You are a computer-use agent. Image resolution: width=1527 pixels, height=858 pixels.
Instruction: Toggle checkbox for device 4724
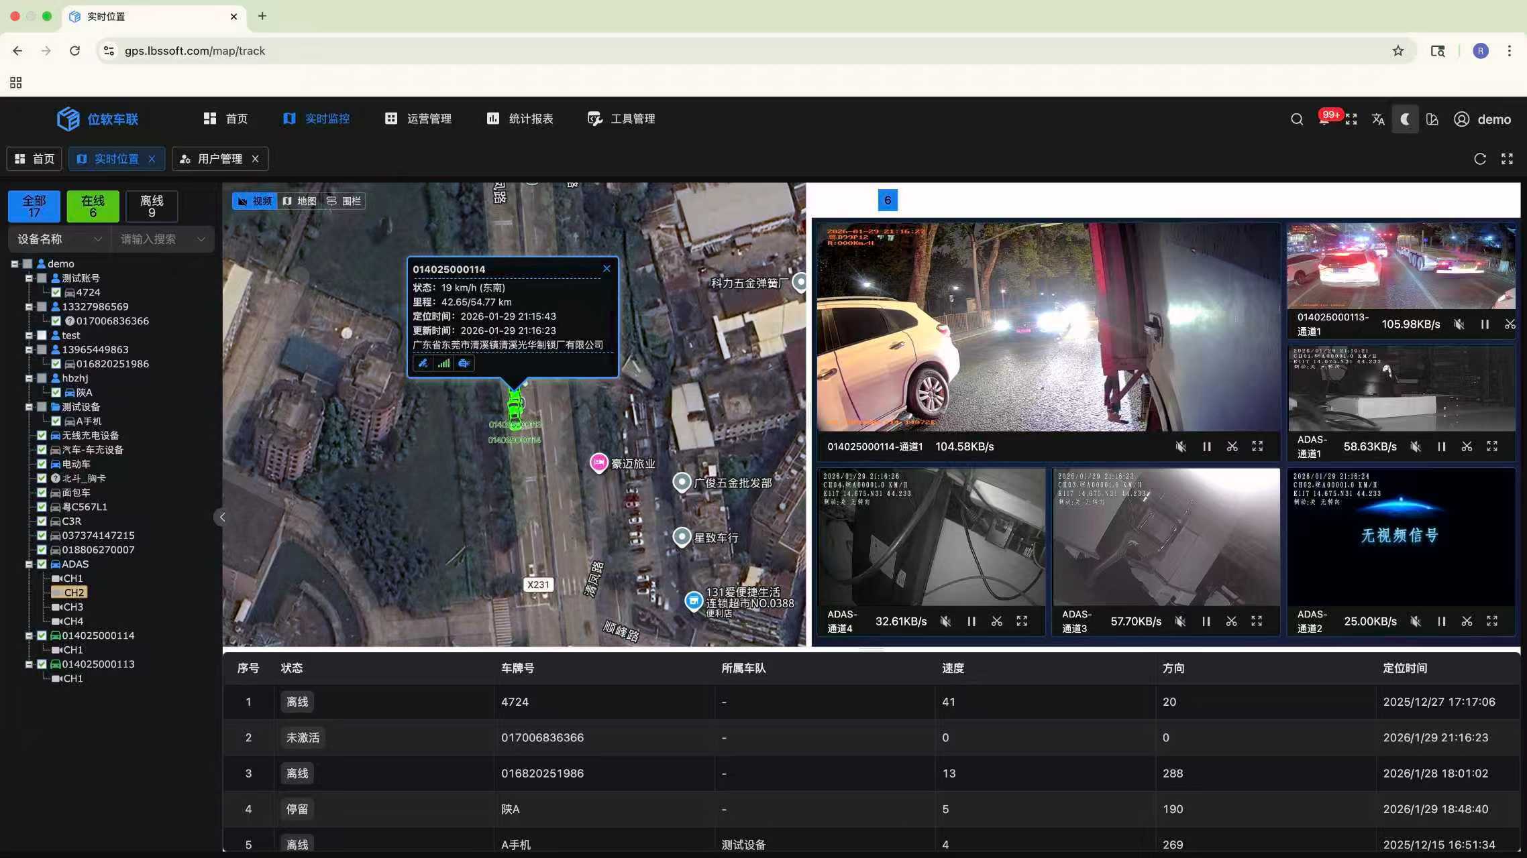56,293
